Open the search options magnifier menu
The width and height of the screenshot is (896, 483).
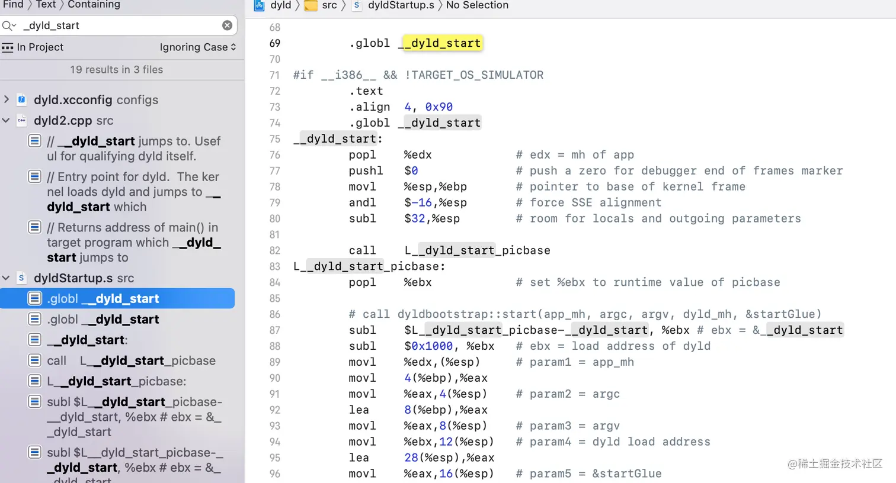coord(9,25)
